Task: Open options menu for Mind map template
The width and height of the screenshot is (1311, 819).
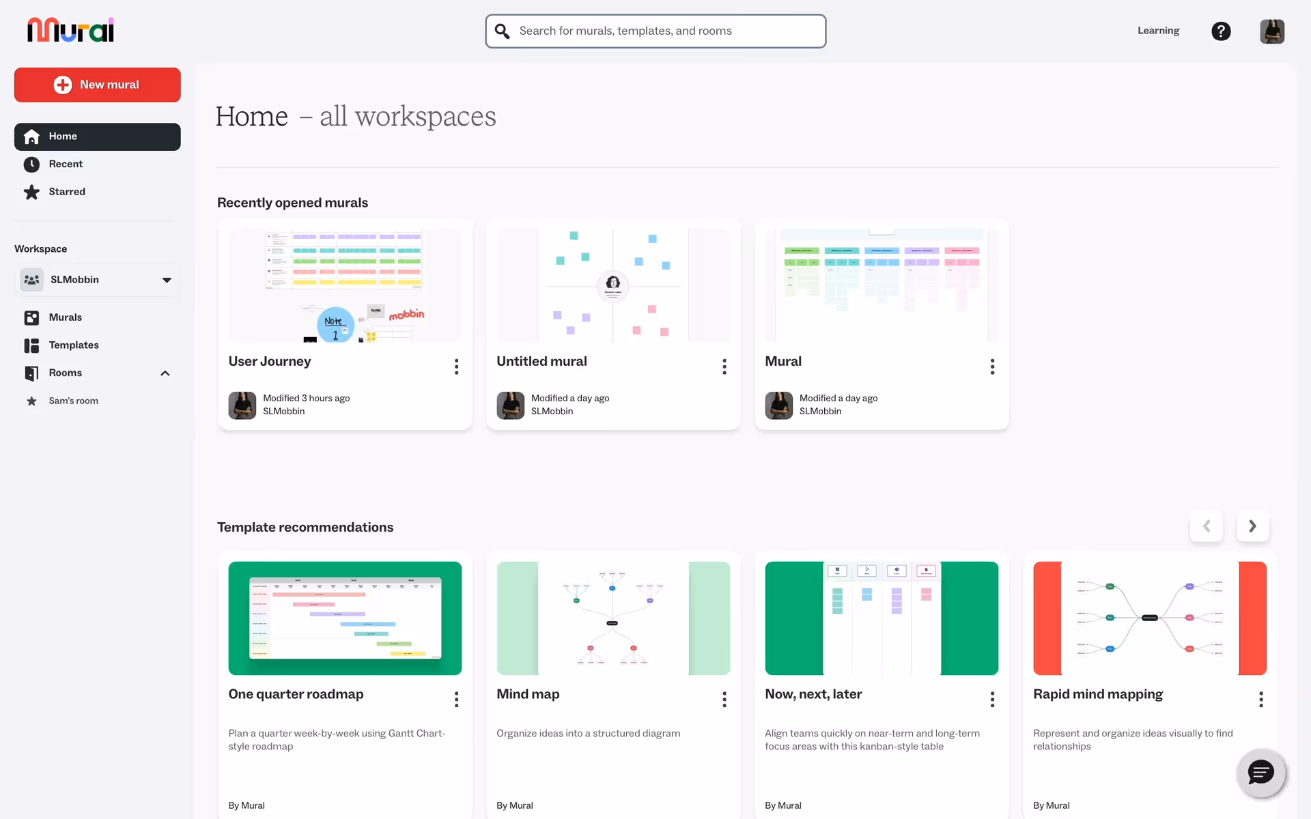Action: click(x=724, y=699)
